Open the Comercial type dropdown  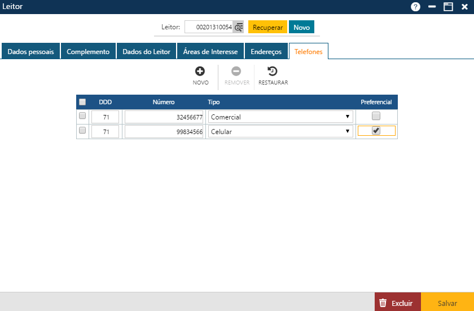[x=280, y=117]
